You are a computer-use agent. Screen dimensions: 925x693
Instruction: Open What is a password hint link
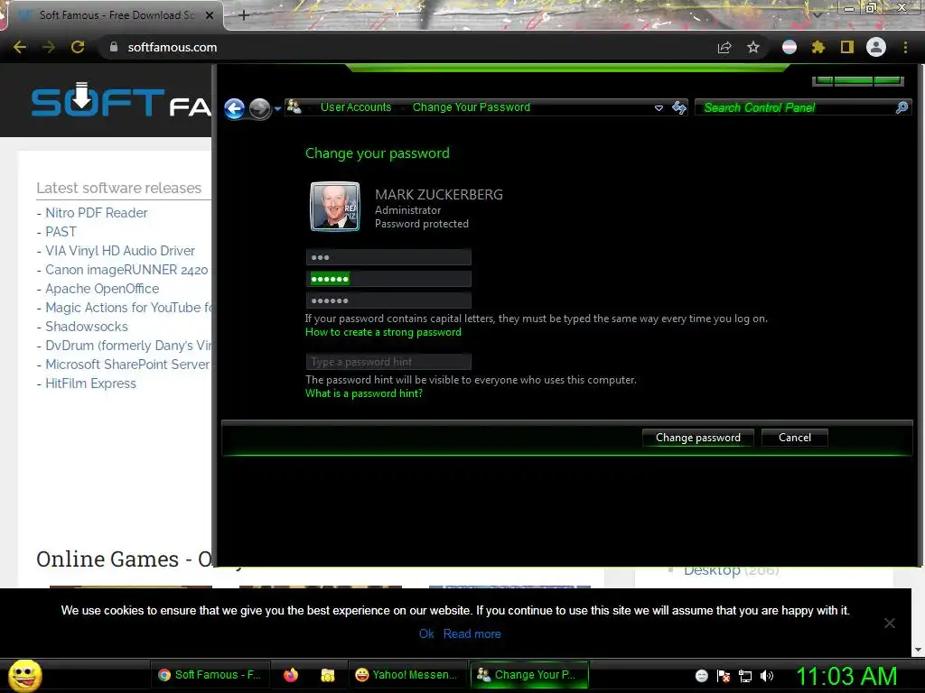click(364, 393)
